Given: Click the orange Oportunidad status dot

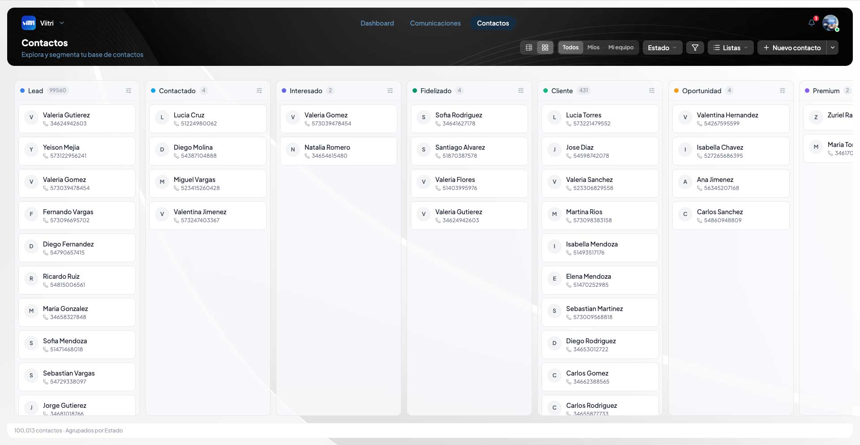Looking at the screenshot, I should point(676,91).
